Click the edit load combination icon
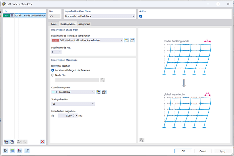This screenshot has height=156, width=234. (132, 41)
